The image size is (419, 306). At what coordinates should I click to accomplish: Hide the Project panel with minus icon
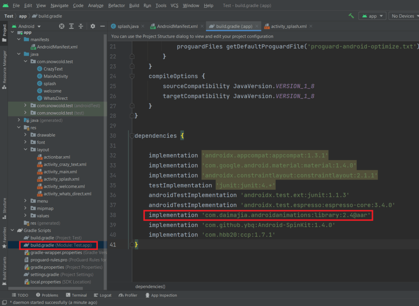pyautogui.click(x=102, y=26)
